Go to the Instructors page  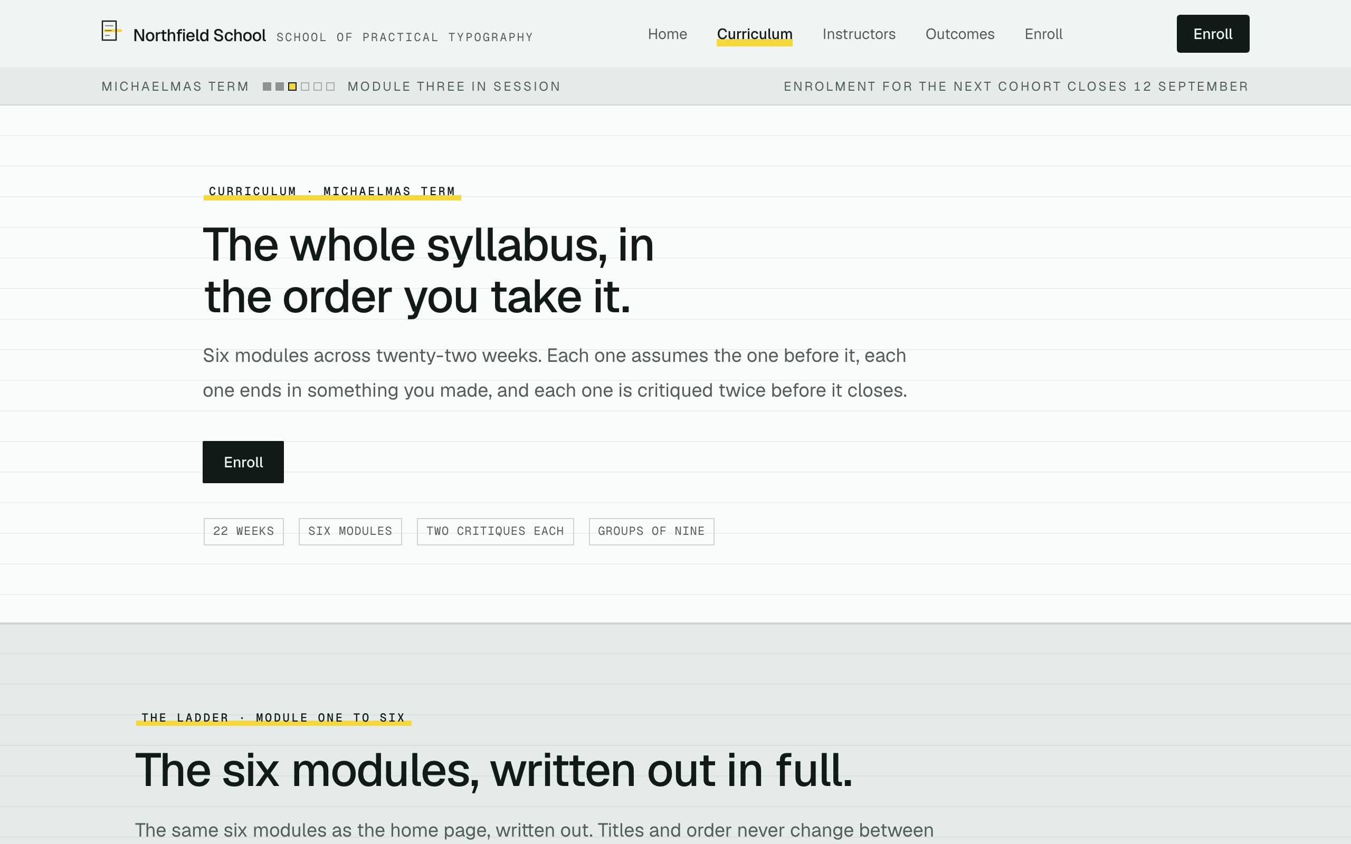click(859, 34)
